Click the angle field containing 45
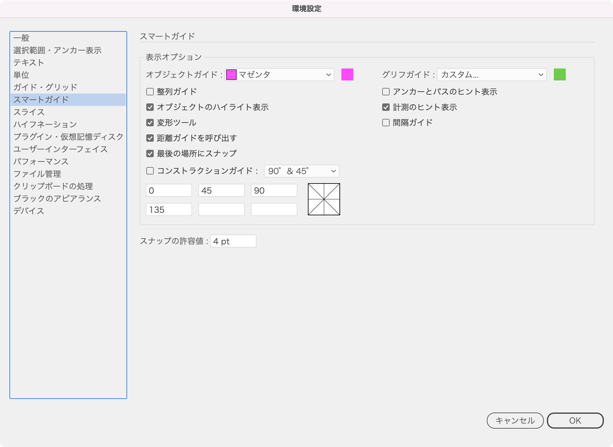The width and height of the screenshot is (613, 447). pos(222,190)
